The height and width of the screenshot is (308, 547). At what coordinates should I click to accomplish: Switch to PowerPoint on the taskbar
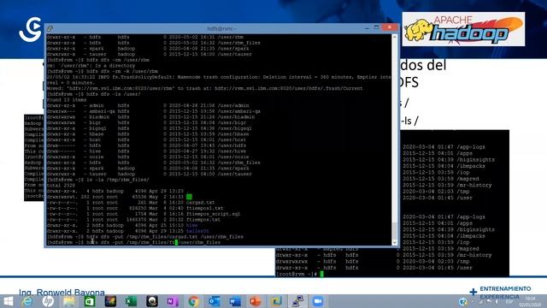[256, 301]
